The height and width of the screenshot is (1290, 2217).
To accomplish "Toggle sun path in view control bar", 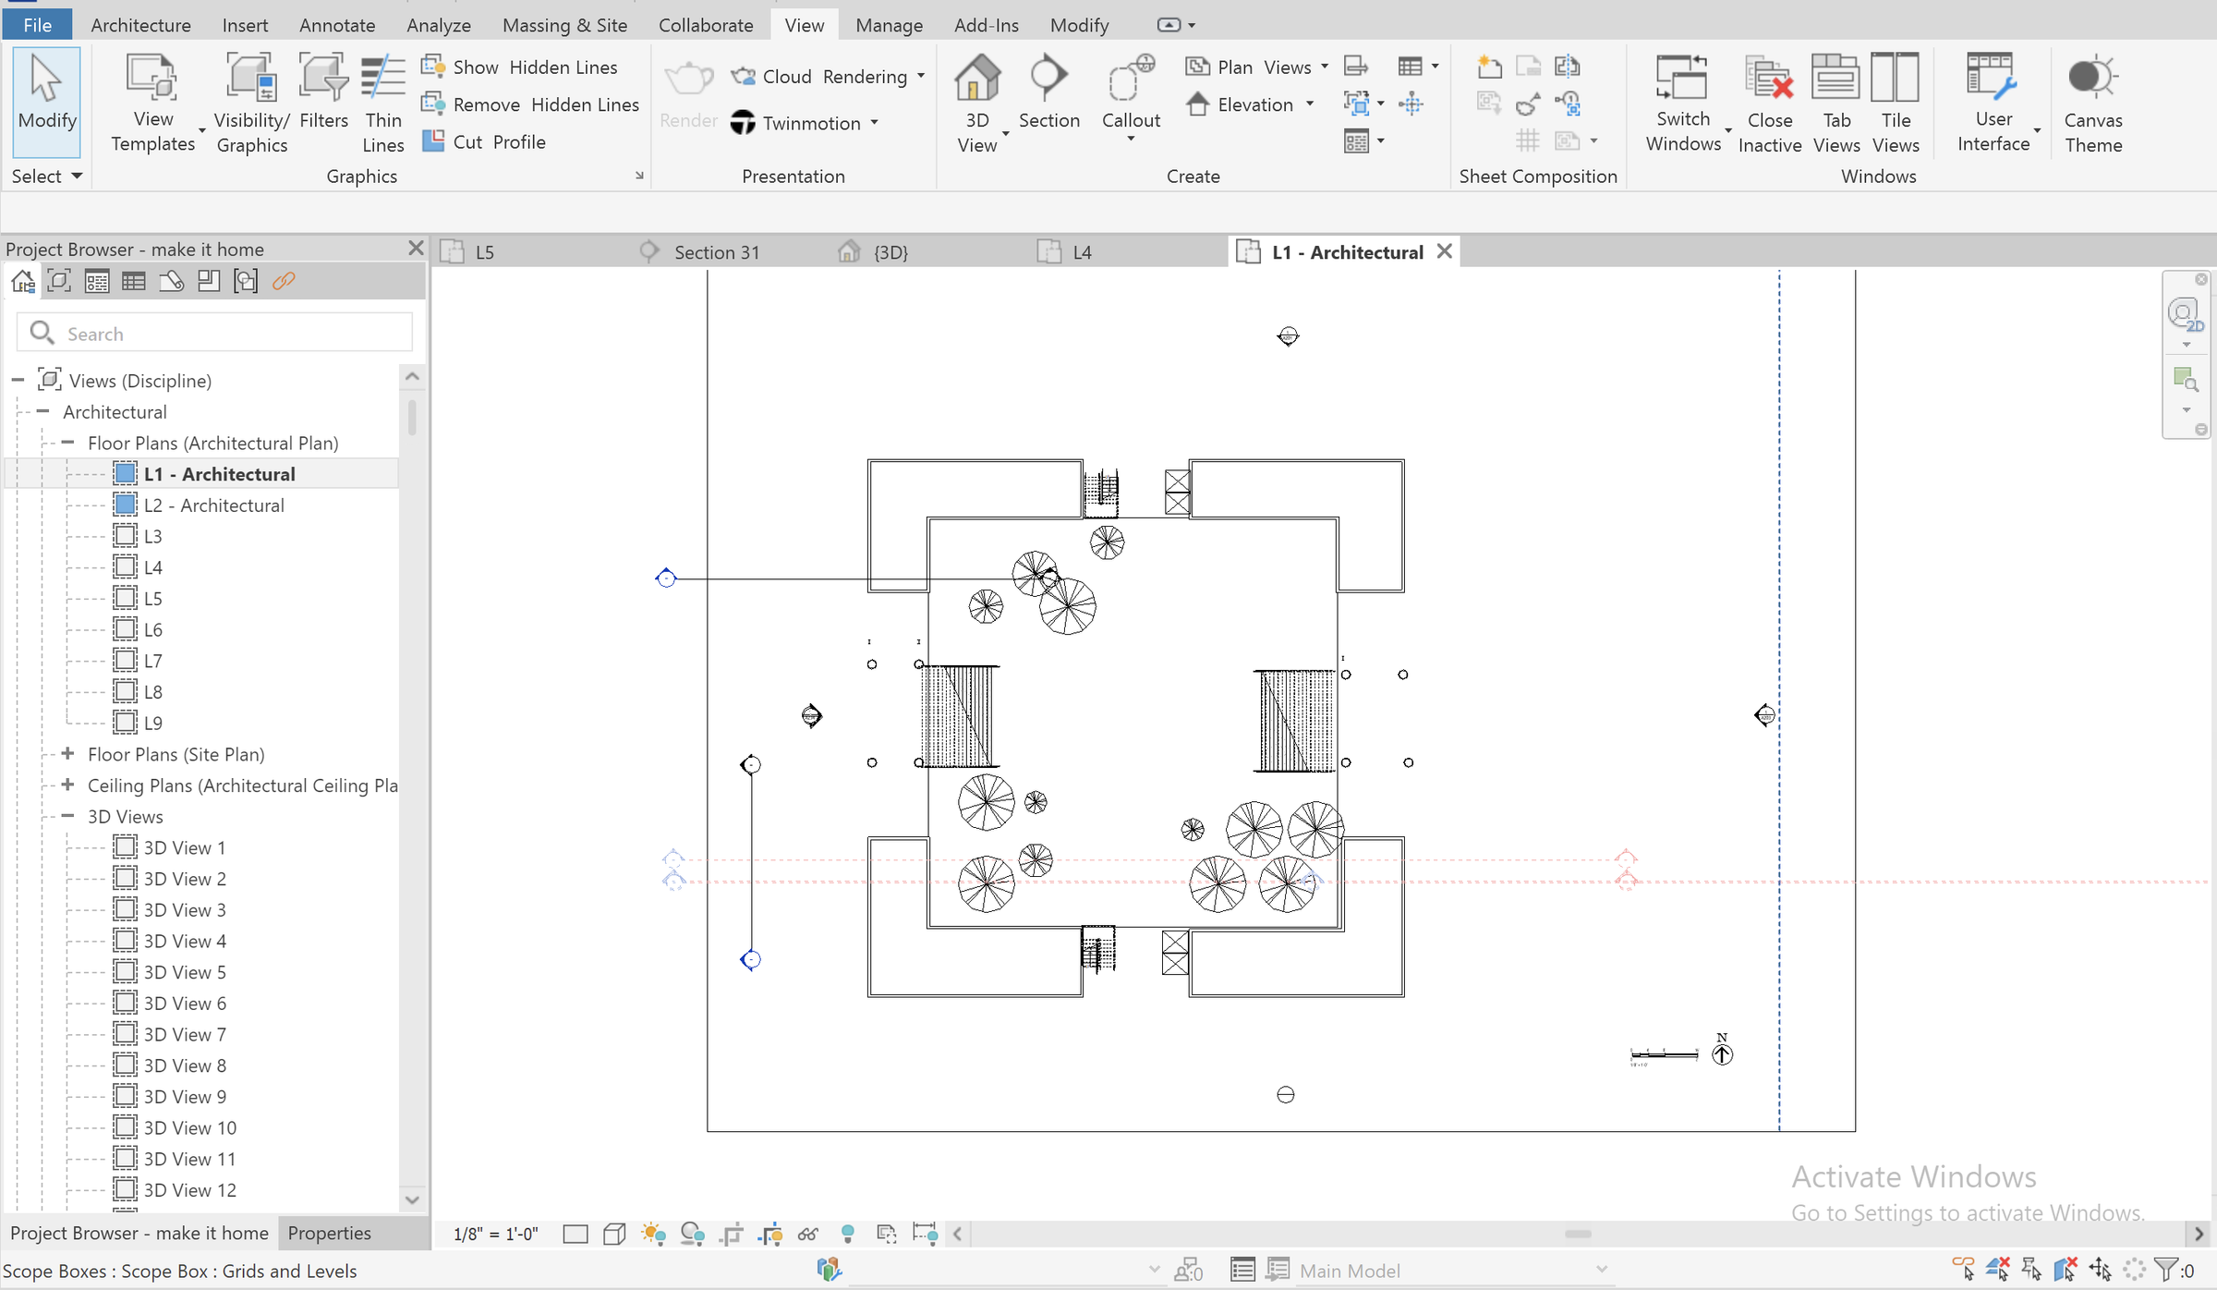I will pyautogui.click(x=653, y=1234).
